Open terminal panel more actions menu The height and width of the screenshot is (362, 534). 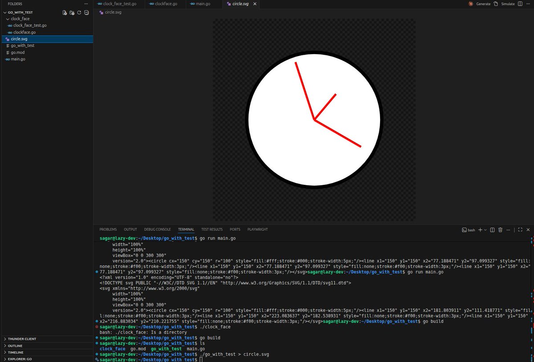pyautogui.click(x=508, y=230)
